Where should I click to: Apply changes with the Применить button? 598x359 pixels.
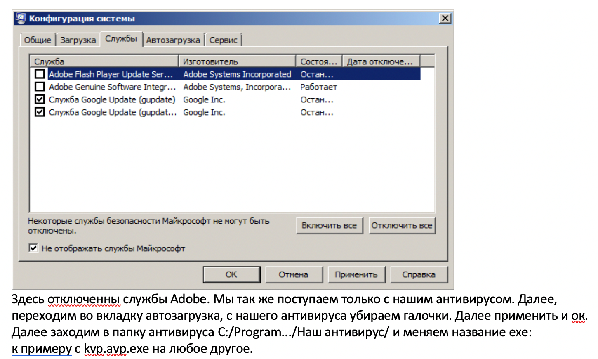click(356, 274)
